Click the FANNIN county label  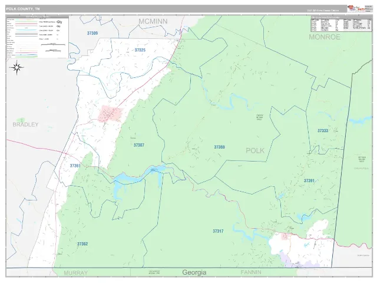point(251,272)
